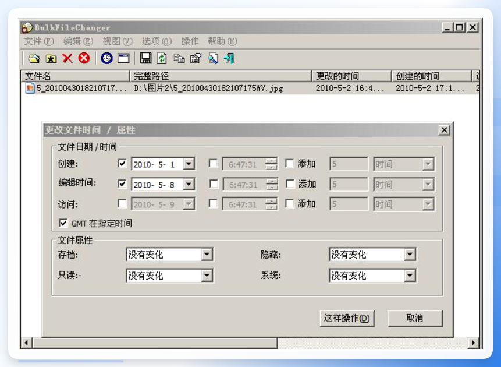The width and height of the screenshot is (501, 367).
Task: Check 添加 in the 创建 row
Action: (289, 164)
